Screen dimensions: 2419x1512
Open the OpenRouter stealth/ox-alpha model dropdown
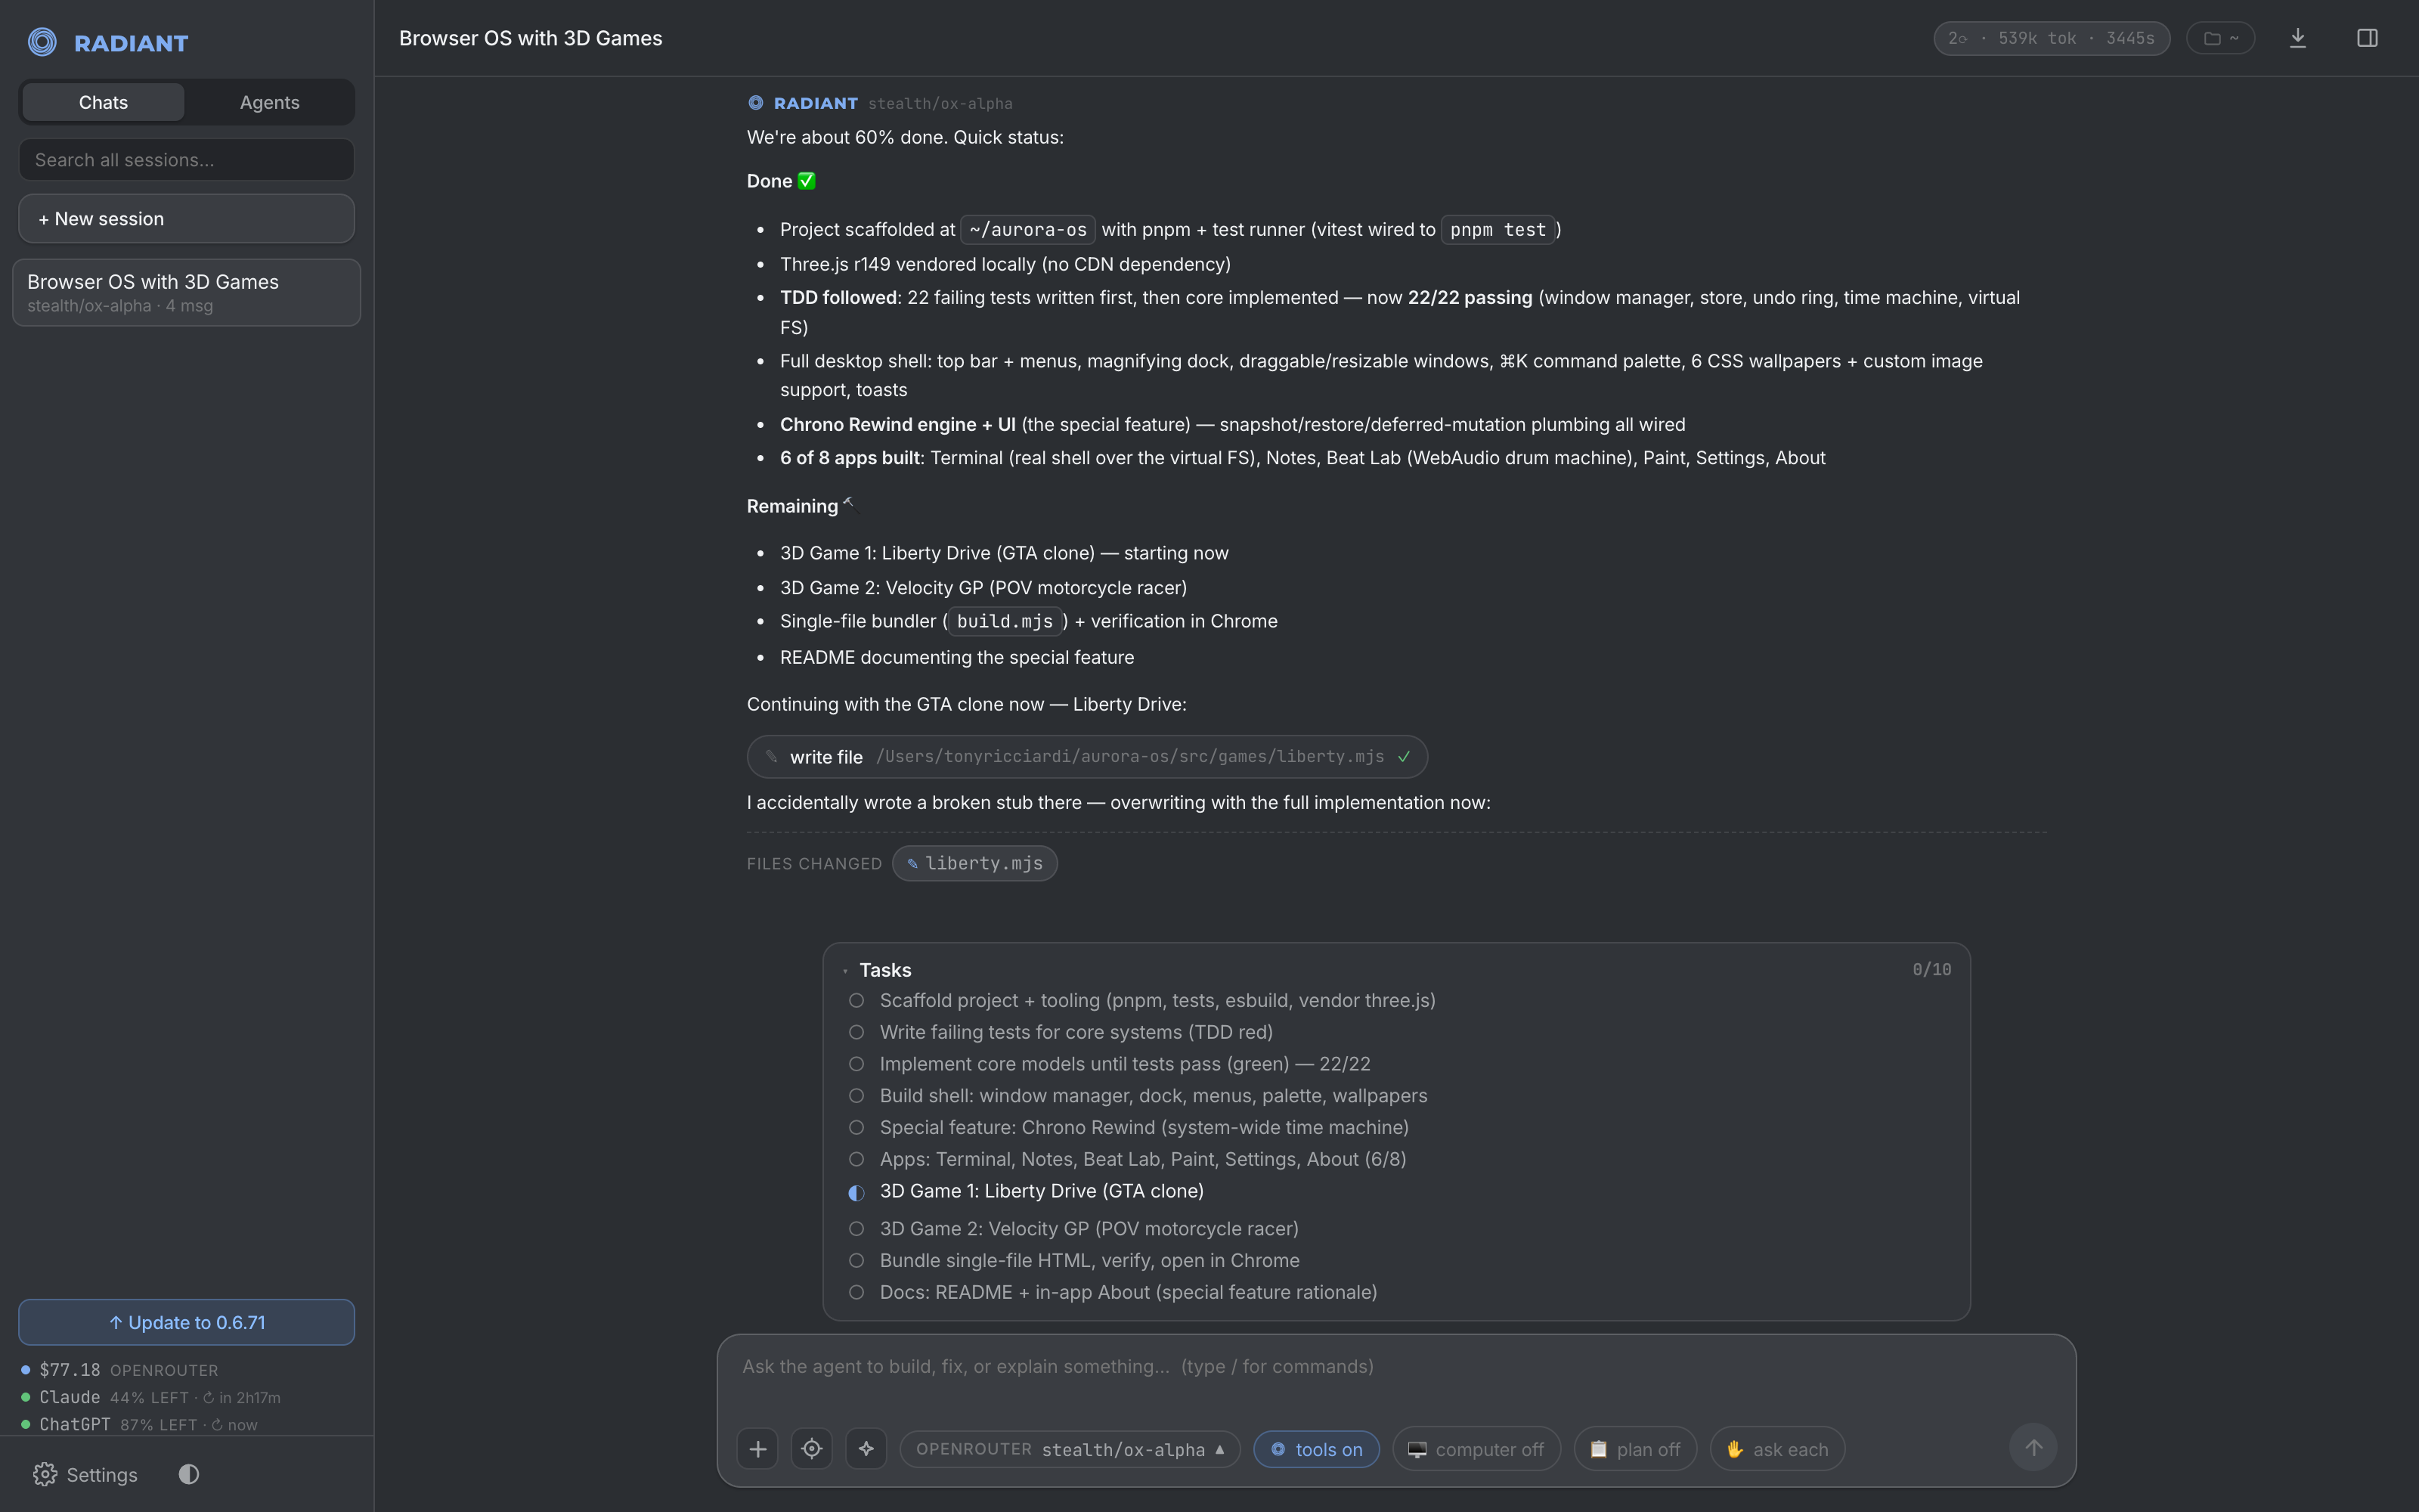coord(1070,1449)
